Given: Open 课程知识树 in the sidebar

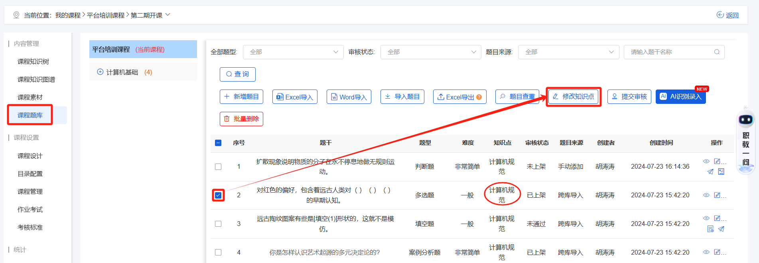Looking at the screenshot, I should 33,62.
